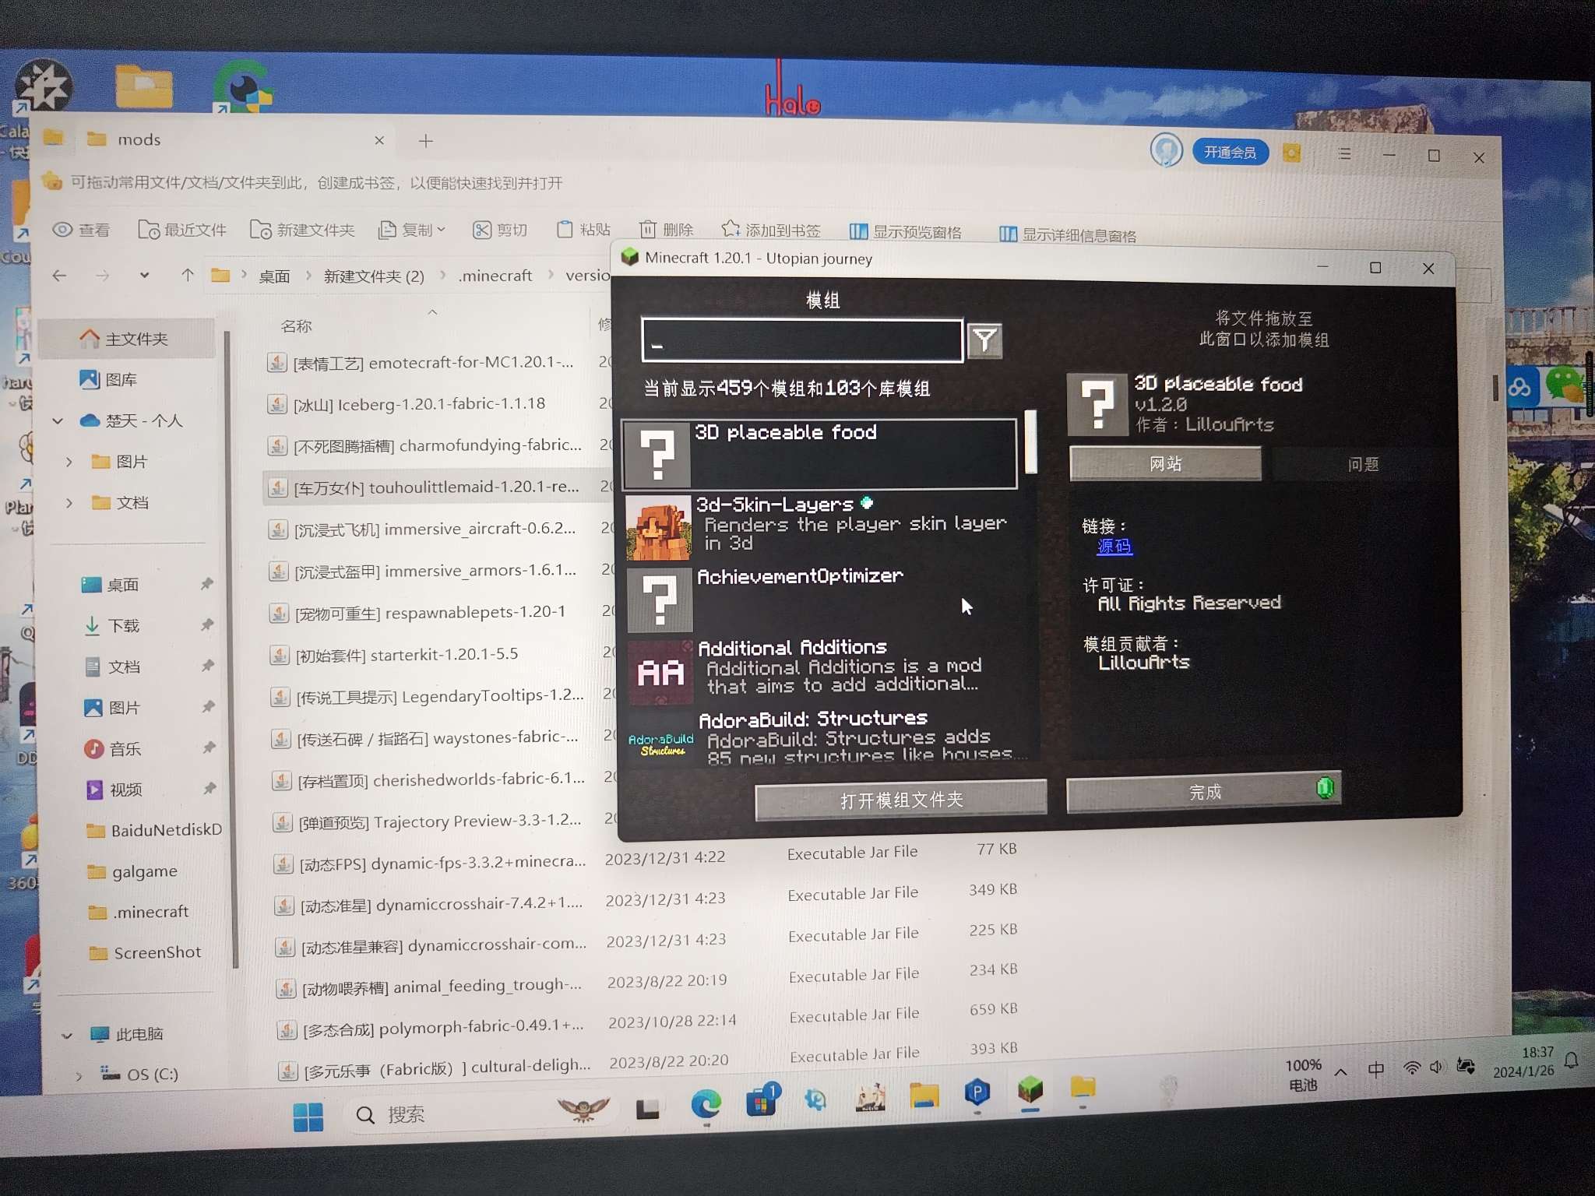Click 最近文件 recent files toolbar item
The height and width of the screenshot is (1196, 1595).
click(182, 230)
